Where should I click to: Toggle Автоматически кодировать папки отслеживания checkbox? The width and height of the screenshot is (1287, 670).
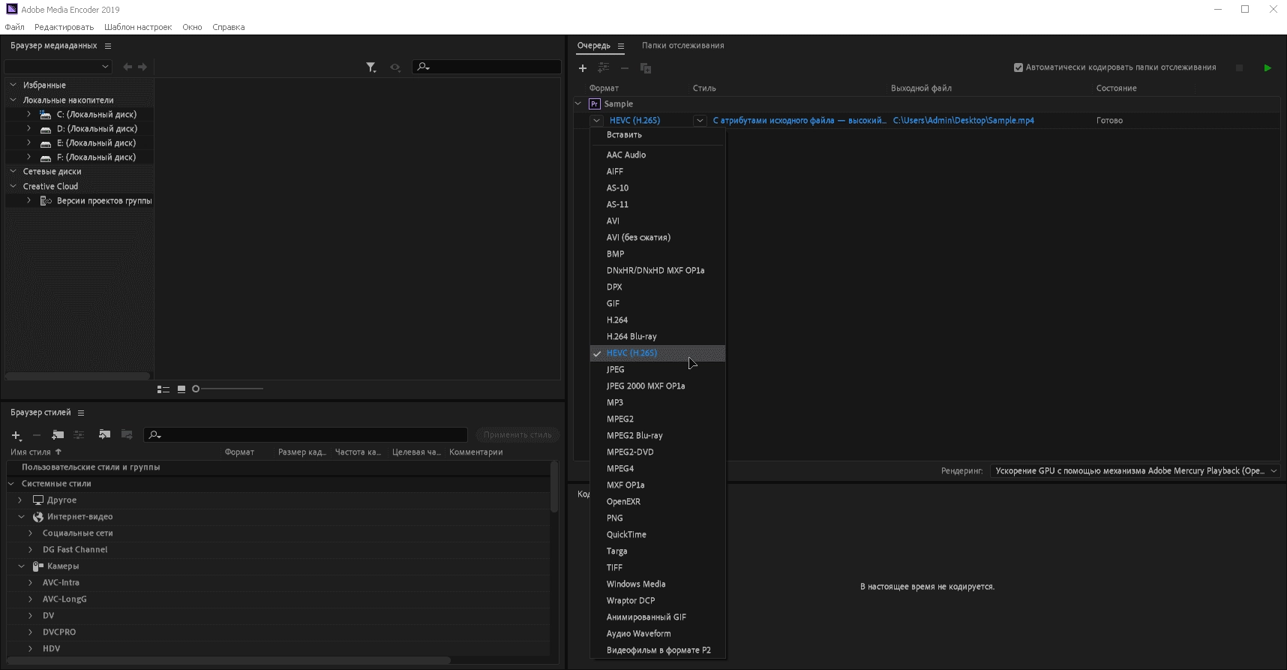[1018, 68]
